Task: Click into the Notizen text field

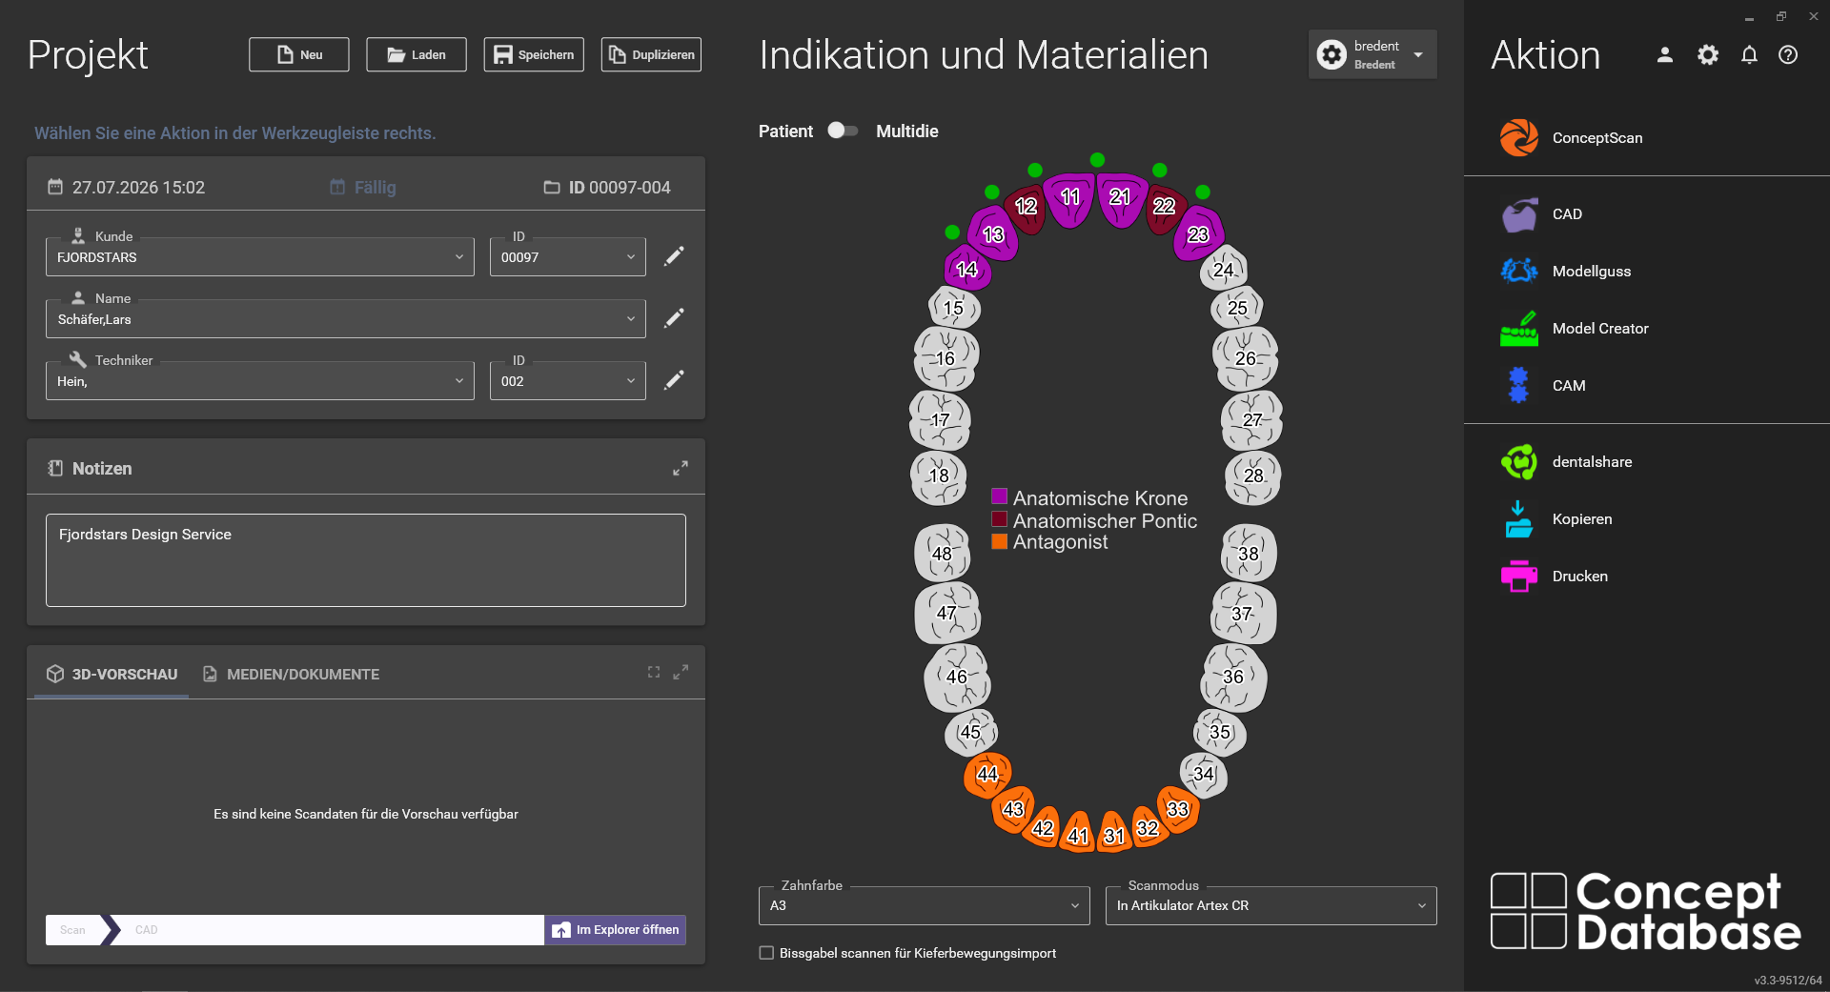Action: 366,560
